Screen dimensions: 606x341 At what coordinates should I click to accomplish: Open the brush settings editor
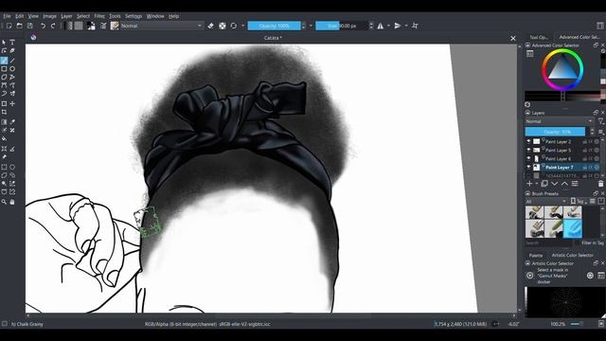pos(103,26)
